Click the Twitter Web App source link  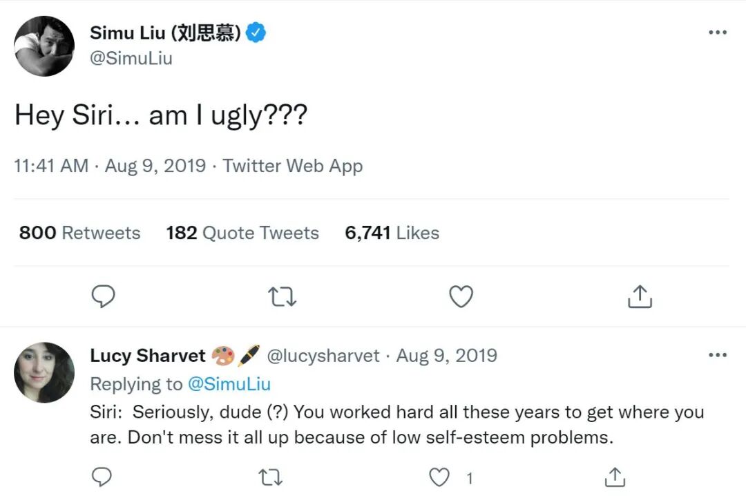pyautogui.click(x=292, y=166)
